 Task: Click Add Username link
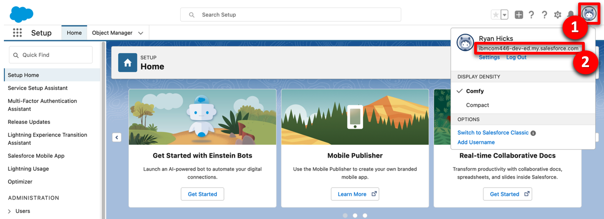[x=476, y=142]
